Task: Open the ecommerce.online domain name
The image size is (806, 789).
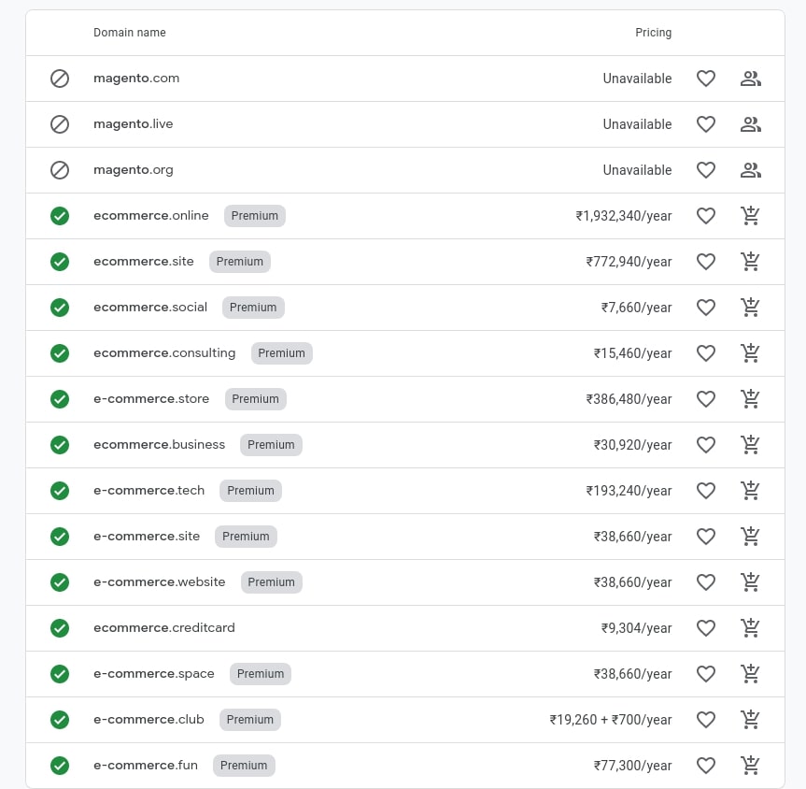Action: tap(151, 216)
